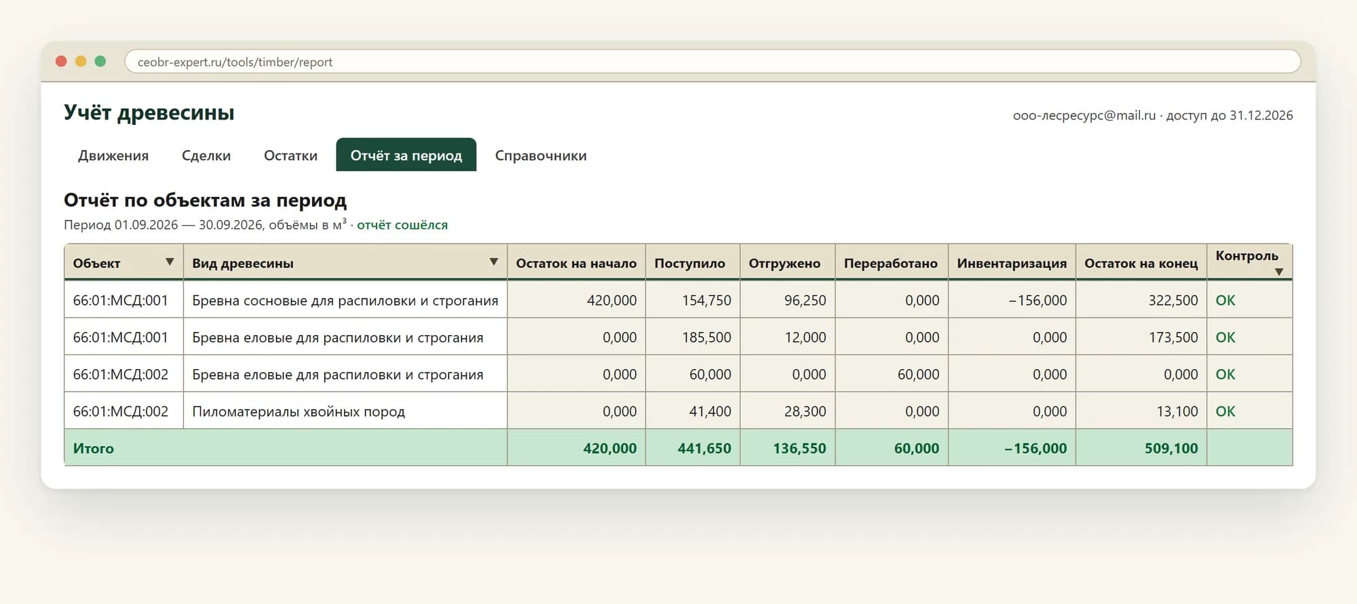Click the OK status in the Пиломатериалы row
The width and height of the screenshot is (1357, 604).
click(1225, 411)
